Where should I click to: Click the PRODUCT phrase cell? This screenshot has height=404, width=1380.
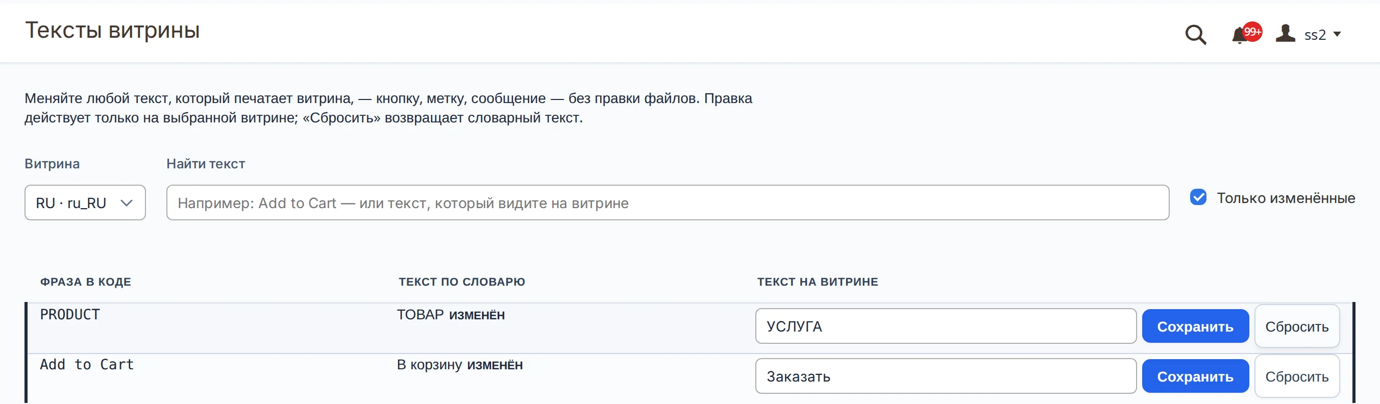pos(69,315)
